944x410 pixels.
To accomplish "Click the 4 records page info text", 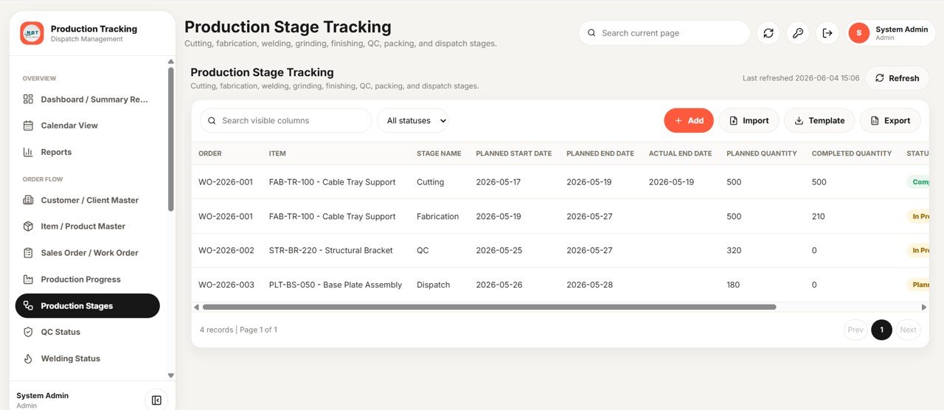I will tap(238, 330).
